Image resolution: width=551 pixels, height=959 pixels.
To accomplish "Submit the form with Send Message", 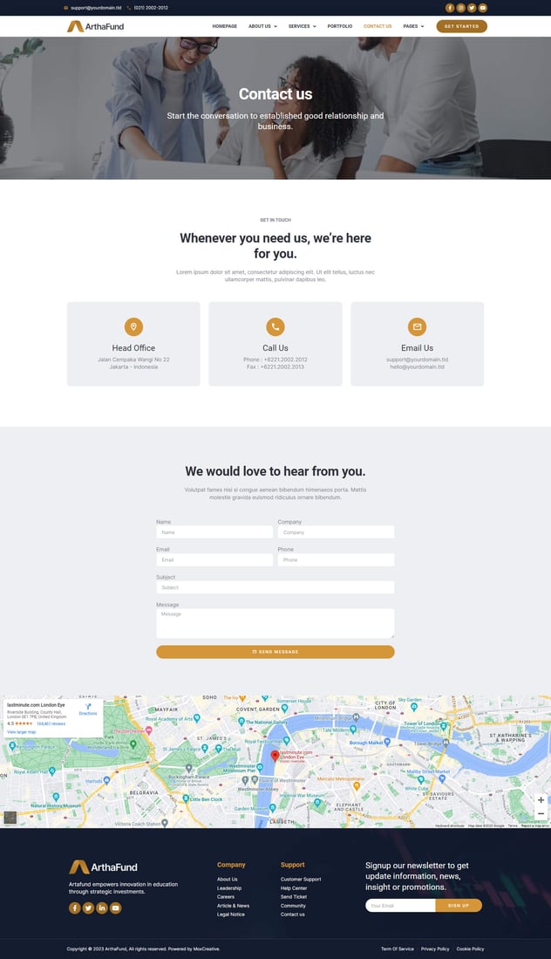I will pyautogui.click(x=275, y=652).
